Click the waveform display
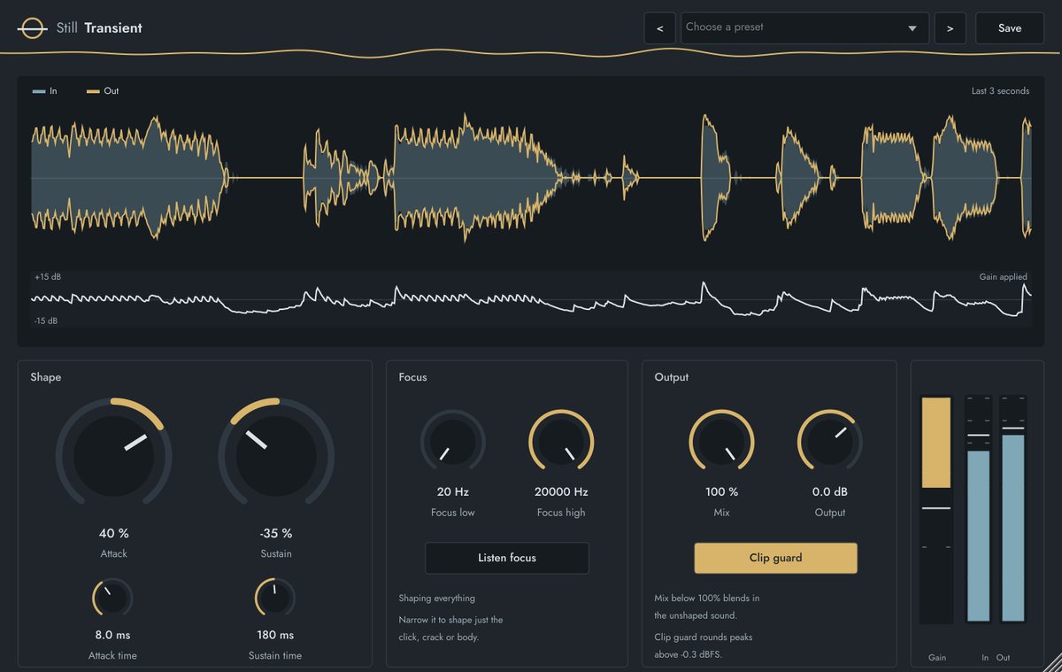1062x672 pixels. 531,178
